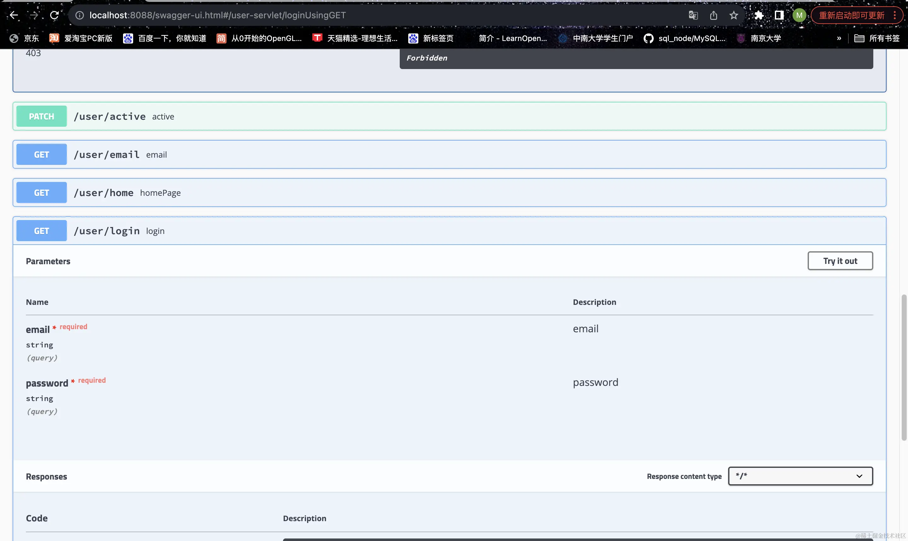Open the 所有书签 all-bookmarks folder

(877, 38)
